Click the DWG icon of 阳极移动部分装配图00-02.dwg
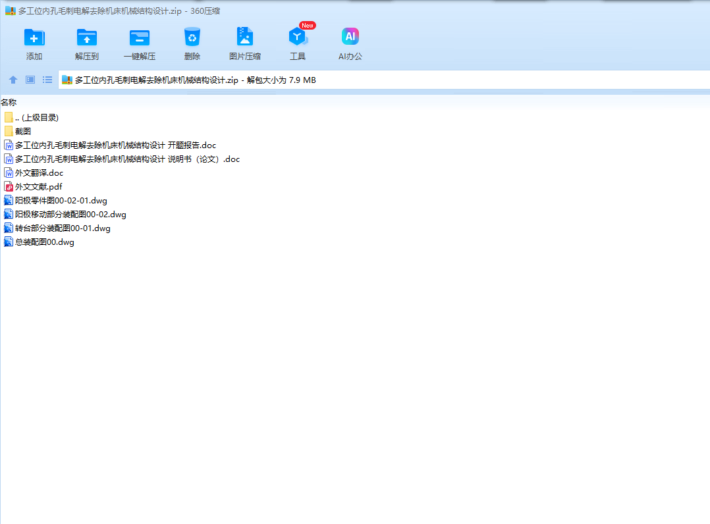This screenshot has height=524, width=710. click(x=9, y=214)
